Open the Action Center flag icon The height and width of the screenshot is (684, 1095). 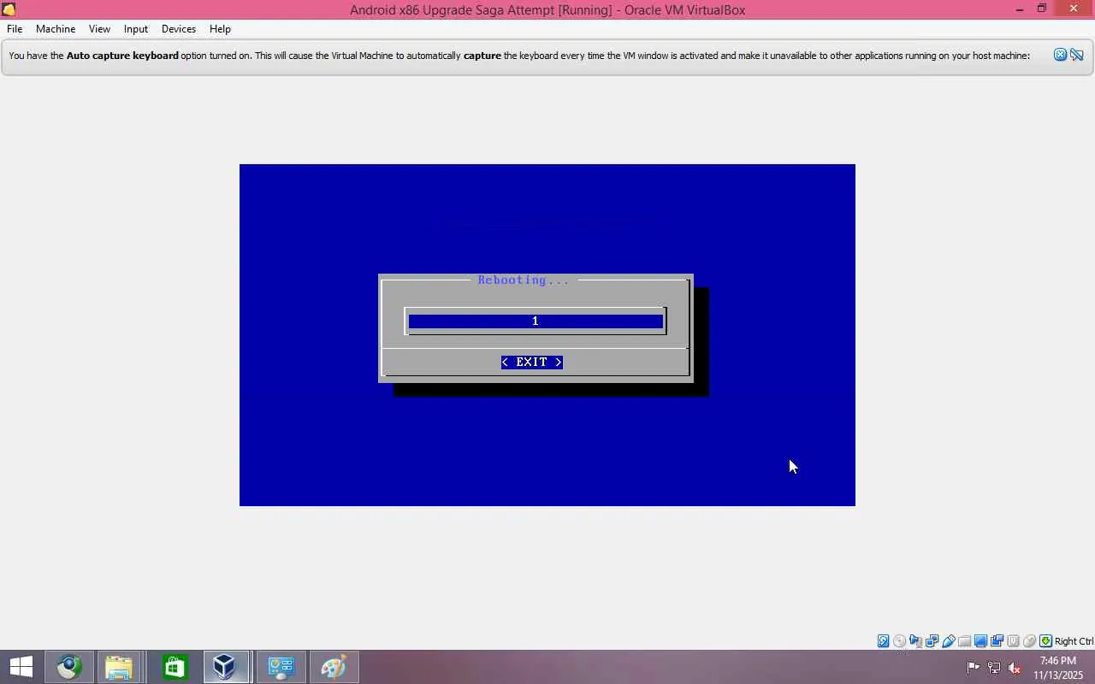974,668
